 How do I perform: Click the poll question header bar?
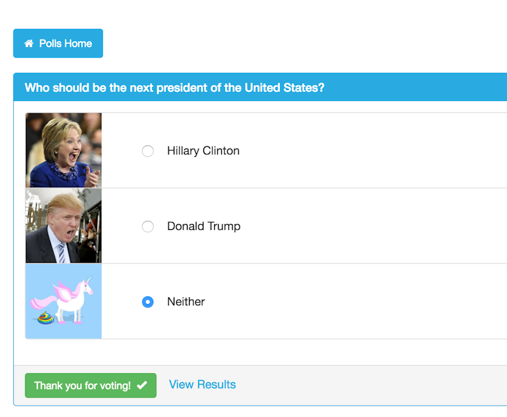(x=260, y=88)
